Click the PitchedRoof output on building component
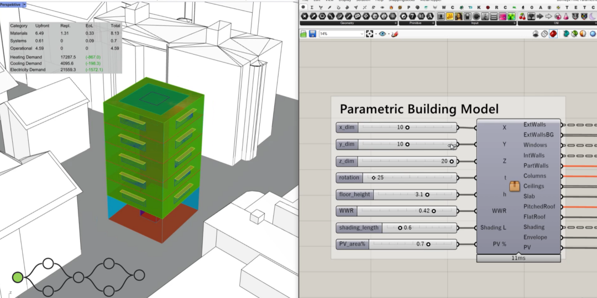 [x=562, y=206]
